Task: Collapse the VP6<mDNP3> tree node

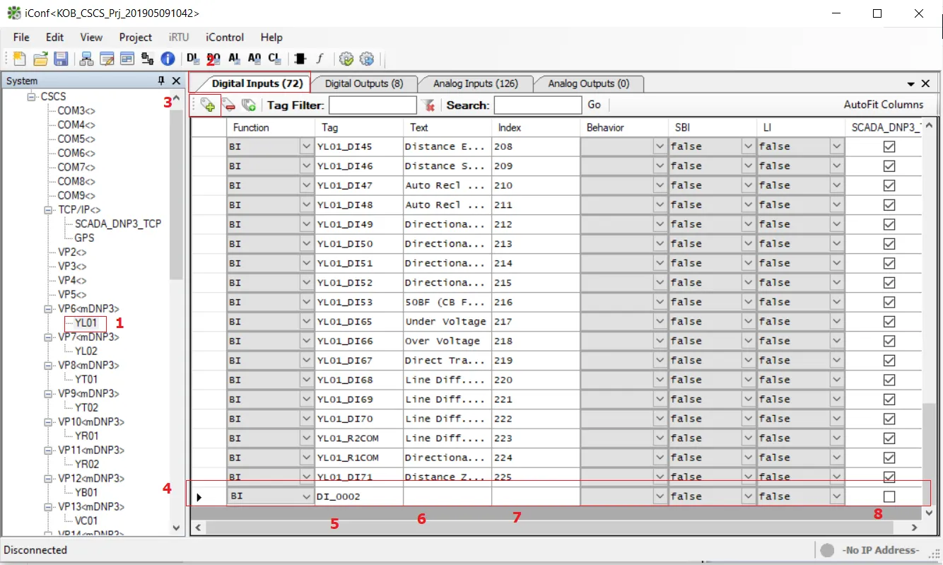Action: (x=49, y=309)
